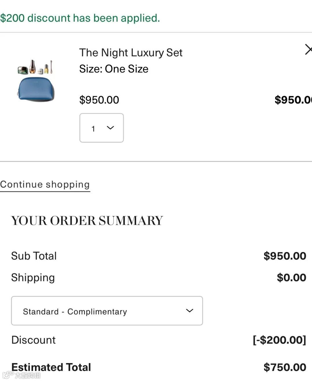The width and height of the screenshot is (312, 381).
Task: Click the Sub Total label
Action: (34, 256)
